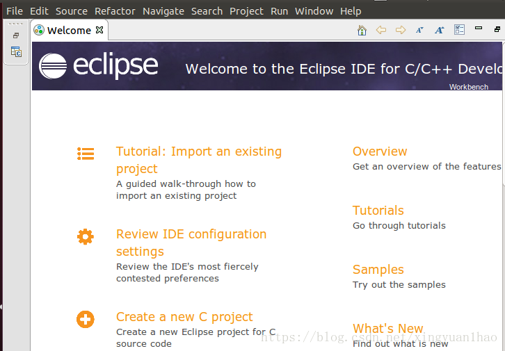Click 'Get an overview of the features' text

(x=426, y=166)
